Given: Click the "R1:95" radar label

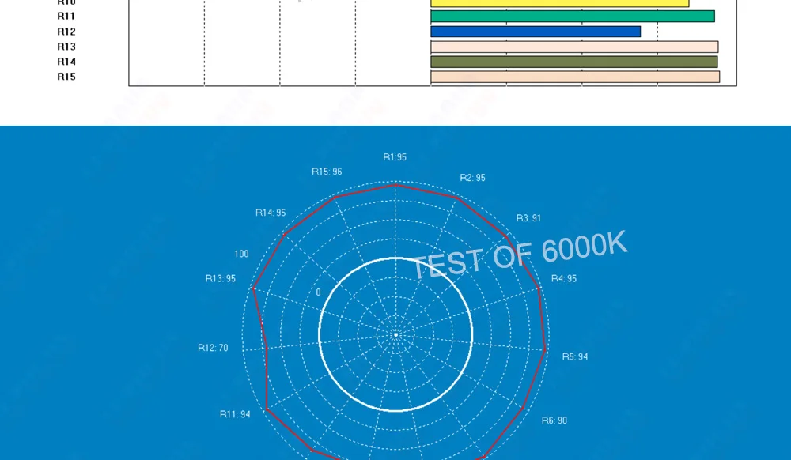Looking at the screenshot, I should tap(395, 157).
